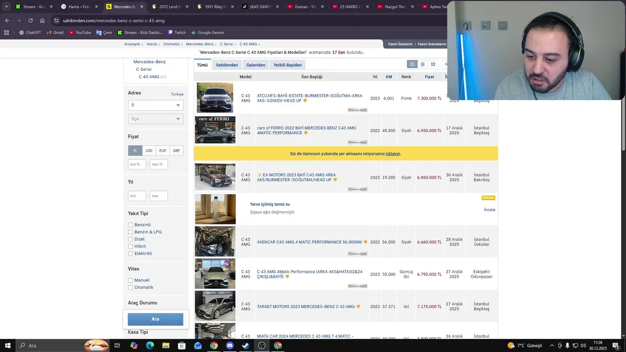Screen dimensions: 626x352
Task: Switch to classic table list view icon
Action: pyautogui.click(x=412, y=64)
